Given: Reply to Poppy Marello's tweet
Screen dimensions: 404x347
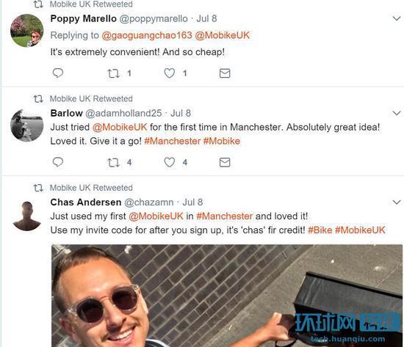Looking at the screenshot, I should tap(58, 73).
